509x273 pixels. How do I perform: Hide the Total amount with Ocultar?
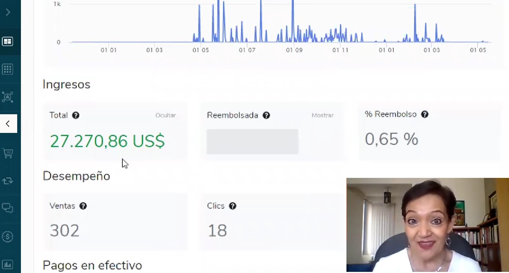pyautogui.click(x=166, y=115)
